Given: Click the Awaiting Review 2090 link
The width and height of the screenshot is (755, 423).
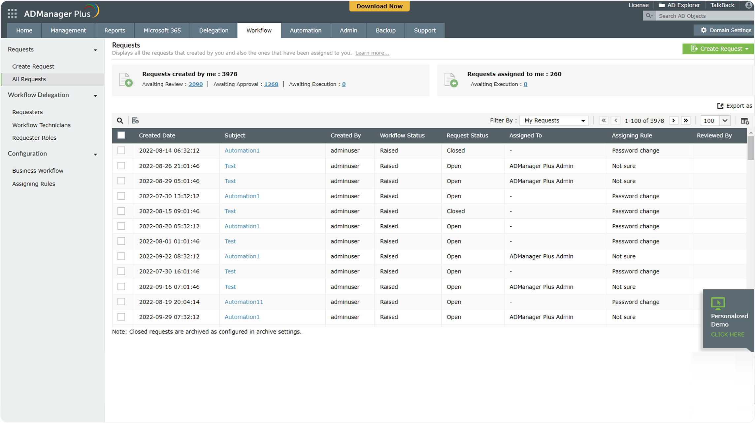Looking at the screenshot, I should click(x=195, y=84).
